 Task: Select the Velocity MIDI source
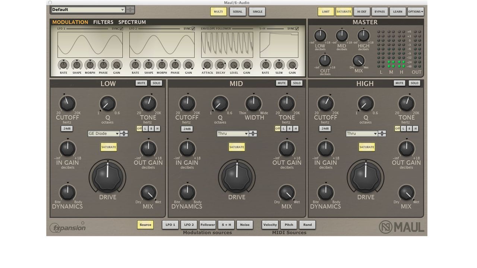[270, 225]
